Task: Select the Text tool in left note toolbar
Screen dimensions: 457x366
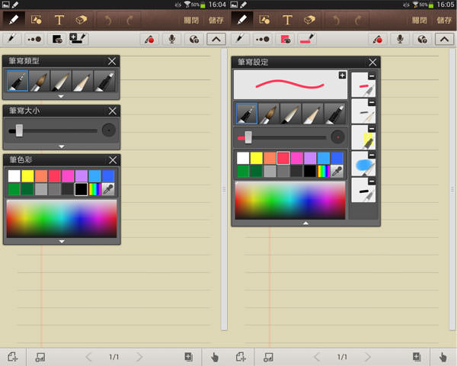Action: point(59,18)
